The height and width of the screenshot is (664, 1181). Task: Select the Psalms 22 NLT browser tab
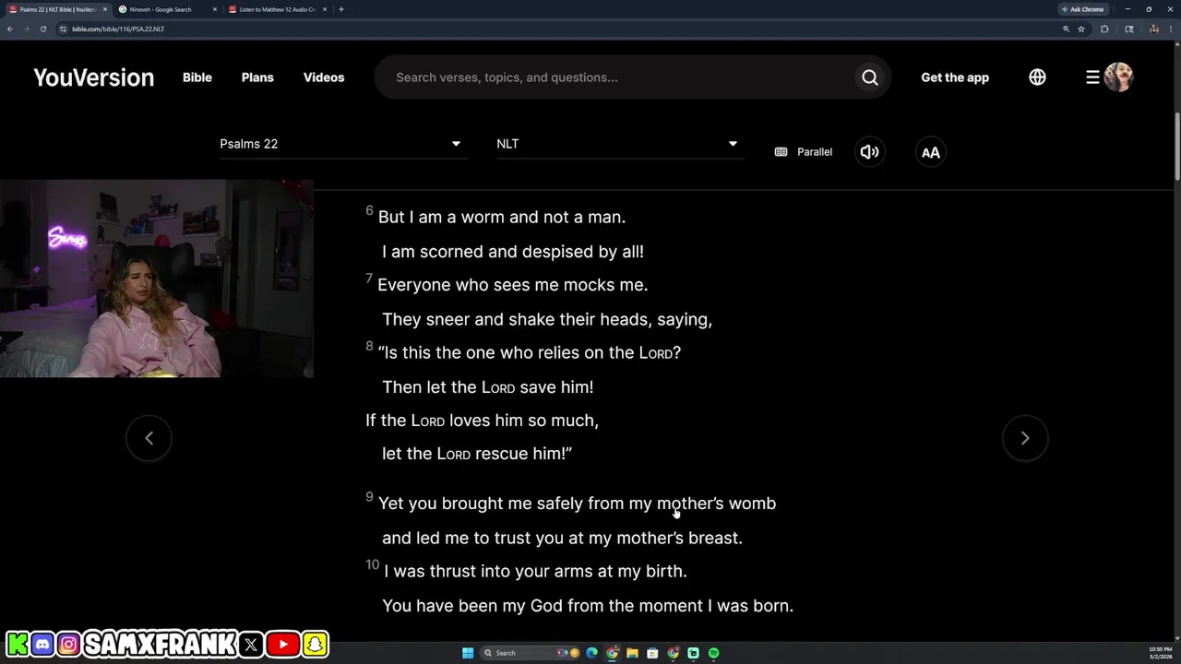tap(57, 9)
